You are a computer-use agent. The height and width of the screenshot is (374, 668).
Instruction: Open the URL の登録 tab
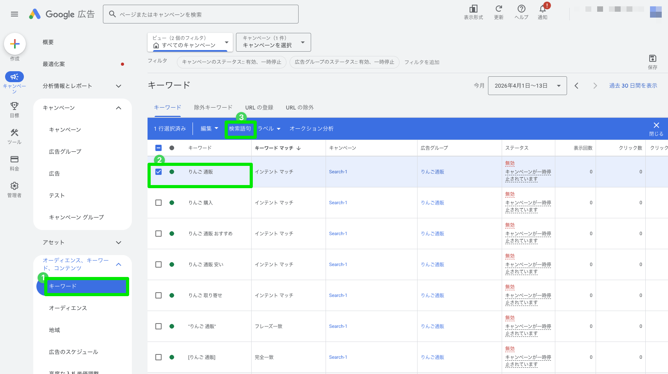[259, 107]
